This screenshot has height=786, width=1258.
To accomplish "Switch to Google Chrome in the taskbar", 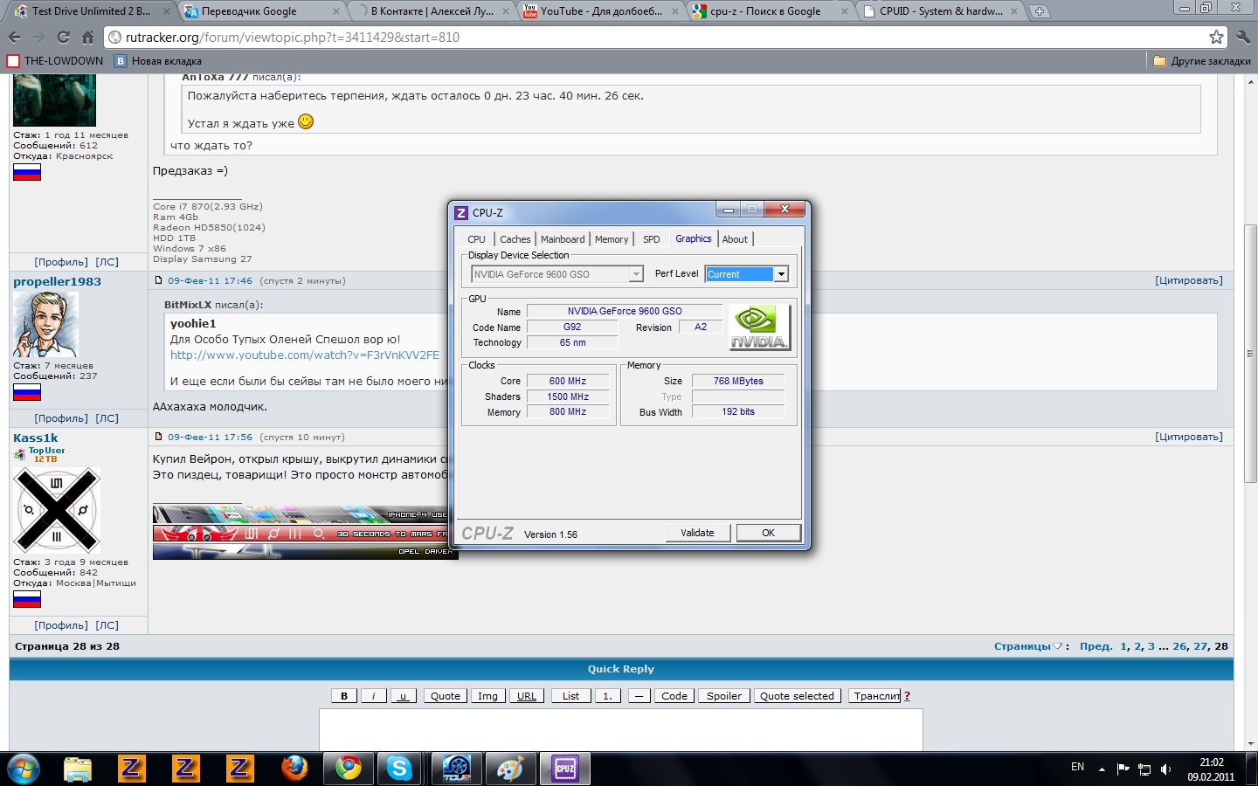I will (349, 769).
